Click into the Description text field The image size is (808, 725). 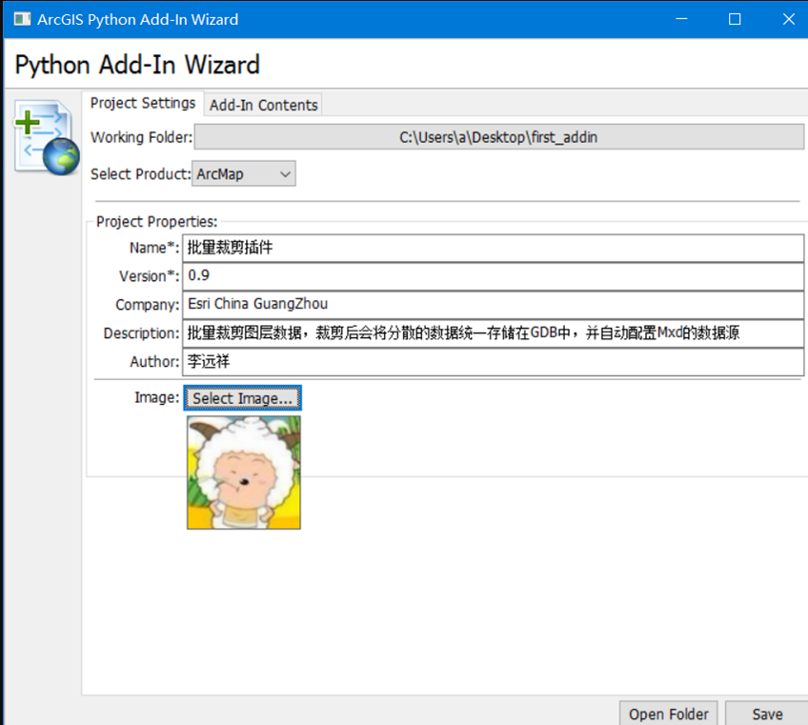click(x=494, y=332)
